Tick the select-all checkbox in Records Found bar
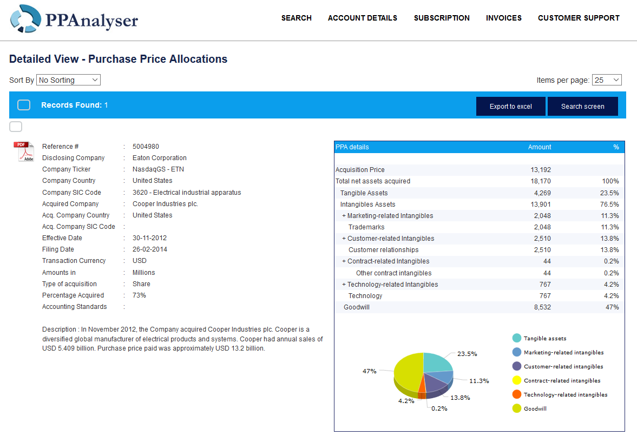The width and height of the screenshot is (637, 442). [x=24, y=105]
